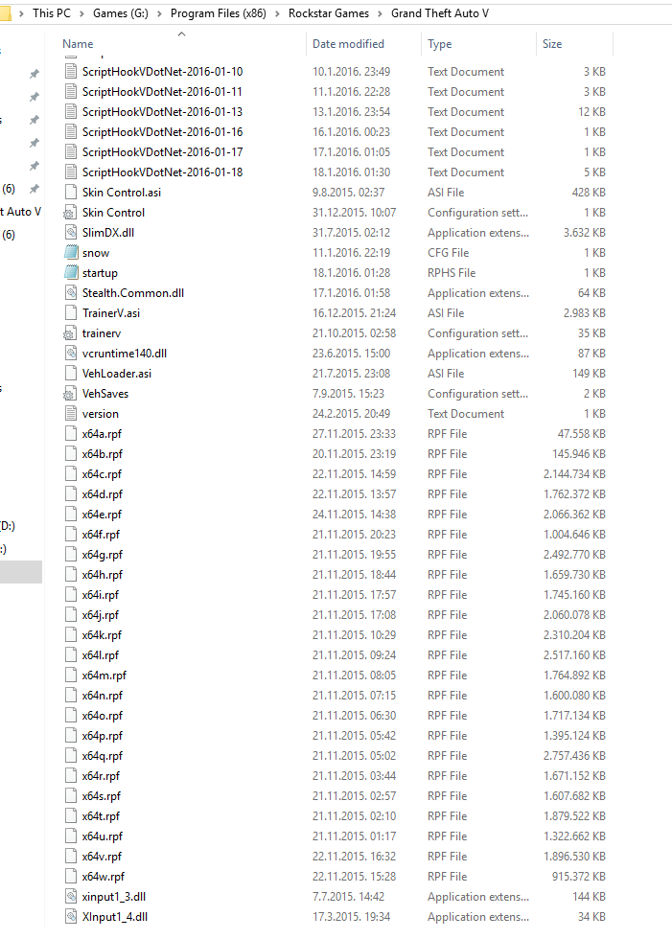Sort files by Date modified column

pos(348,44)
